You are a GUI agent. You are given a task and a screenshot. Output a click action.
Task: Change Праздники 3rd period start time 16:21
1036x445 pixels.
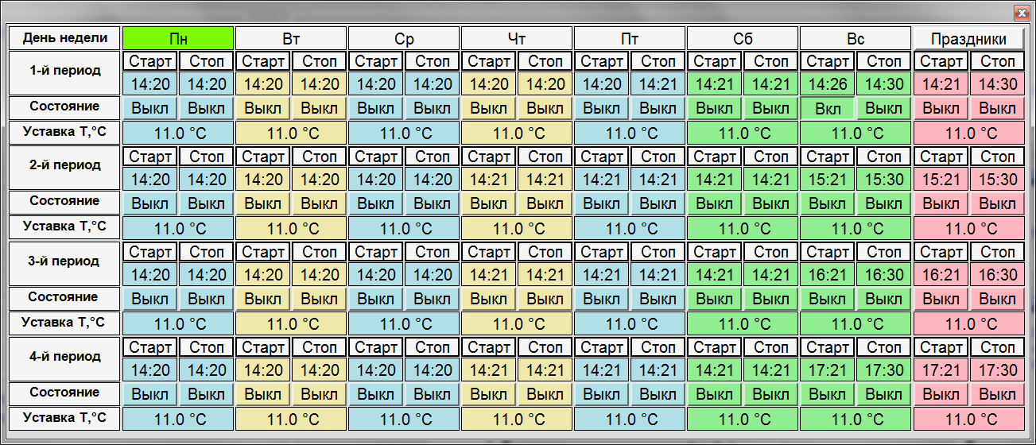click(941, 275)
